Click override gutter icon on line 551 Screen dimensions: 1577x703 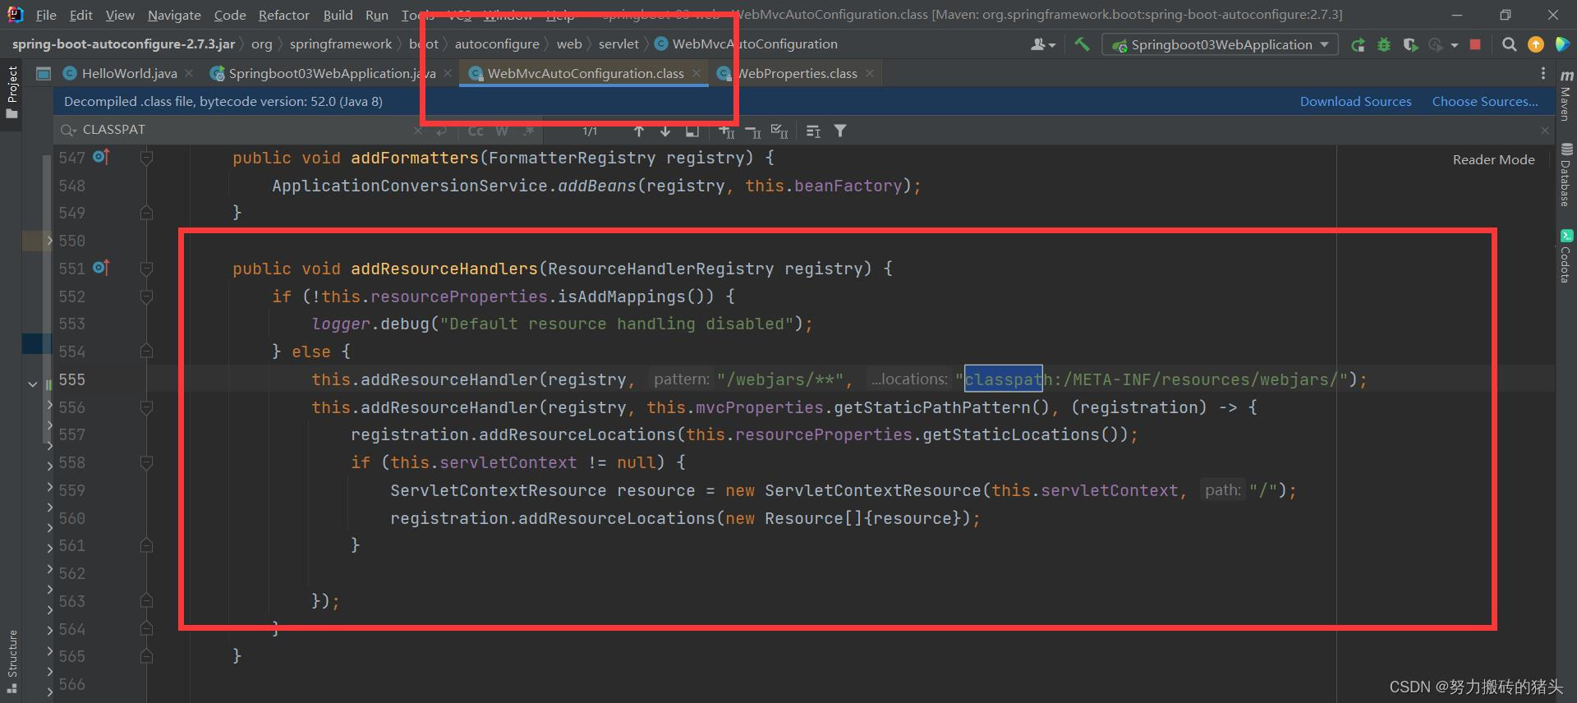pos(101,267)
